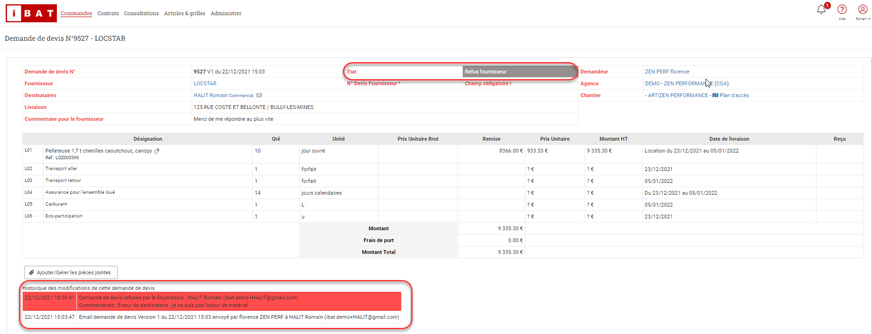This screenshot has width=872, height=334.
Task: Click the Eco-participation row
Action: [442, 217]
